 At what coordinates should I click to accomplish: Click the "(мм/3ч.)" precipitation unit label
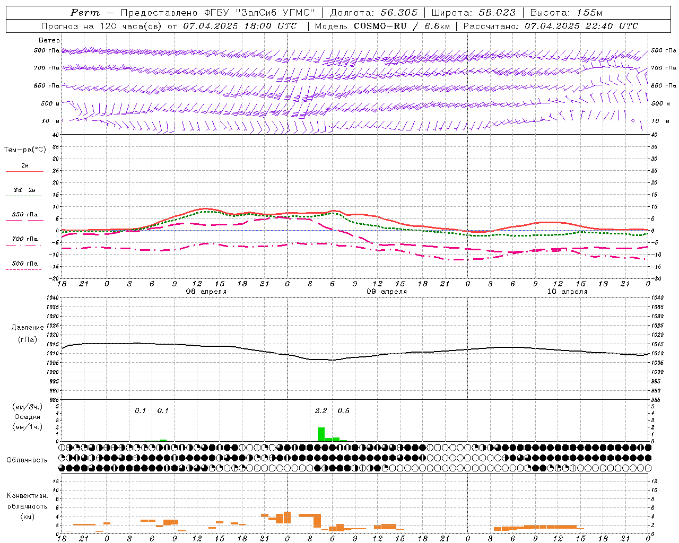tap(28, 407)
